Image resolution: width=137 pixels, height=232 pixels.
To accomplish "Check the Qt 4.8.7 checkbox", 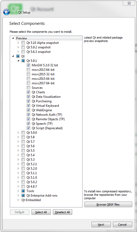I will click(23, 187).
